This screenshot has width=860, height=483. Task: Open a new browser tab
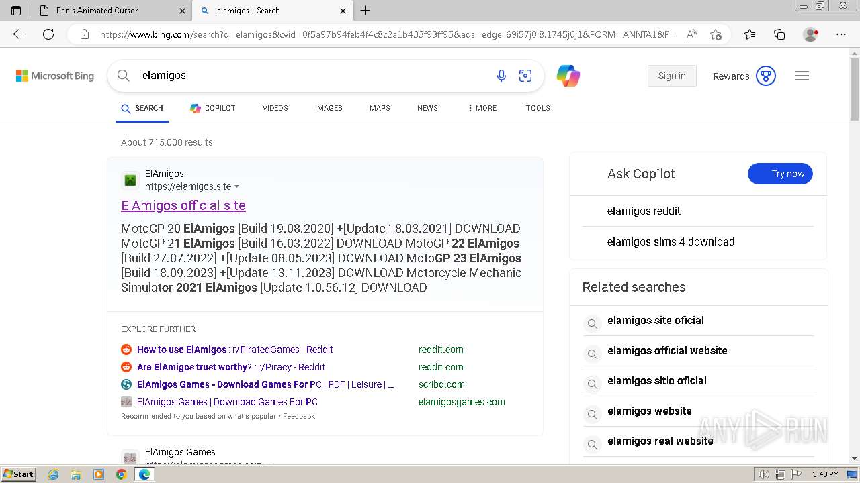[x=365, y=11]
